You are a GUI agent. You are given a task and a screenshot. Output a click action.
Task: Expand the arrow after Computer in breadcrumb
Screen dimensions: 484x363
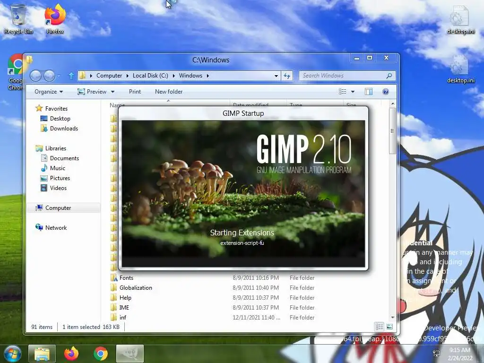pos(127,76)
